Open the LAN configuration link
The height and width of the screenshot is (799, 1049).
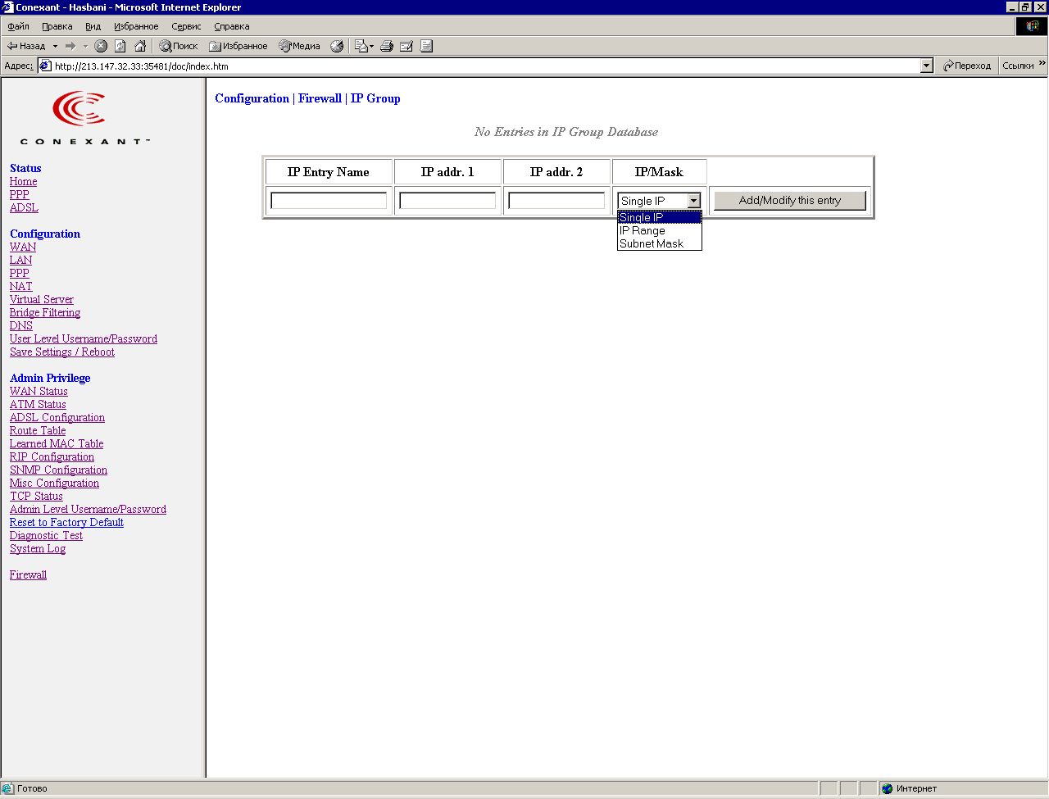click(x=20, y=261)
